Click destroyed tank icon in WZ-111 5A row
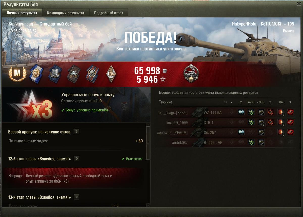This screenshot has width=303, height=217. [x=290, y=112]
